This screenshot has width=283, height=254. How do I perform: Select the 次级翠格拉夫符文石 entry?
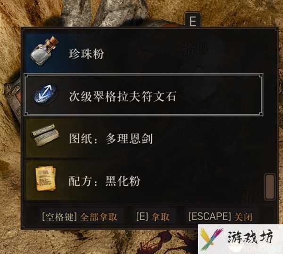(x=143, y=94)
